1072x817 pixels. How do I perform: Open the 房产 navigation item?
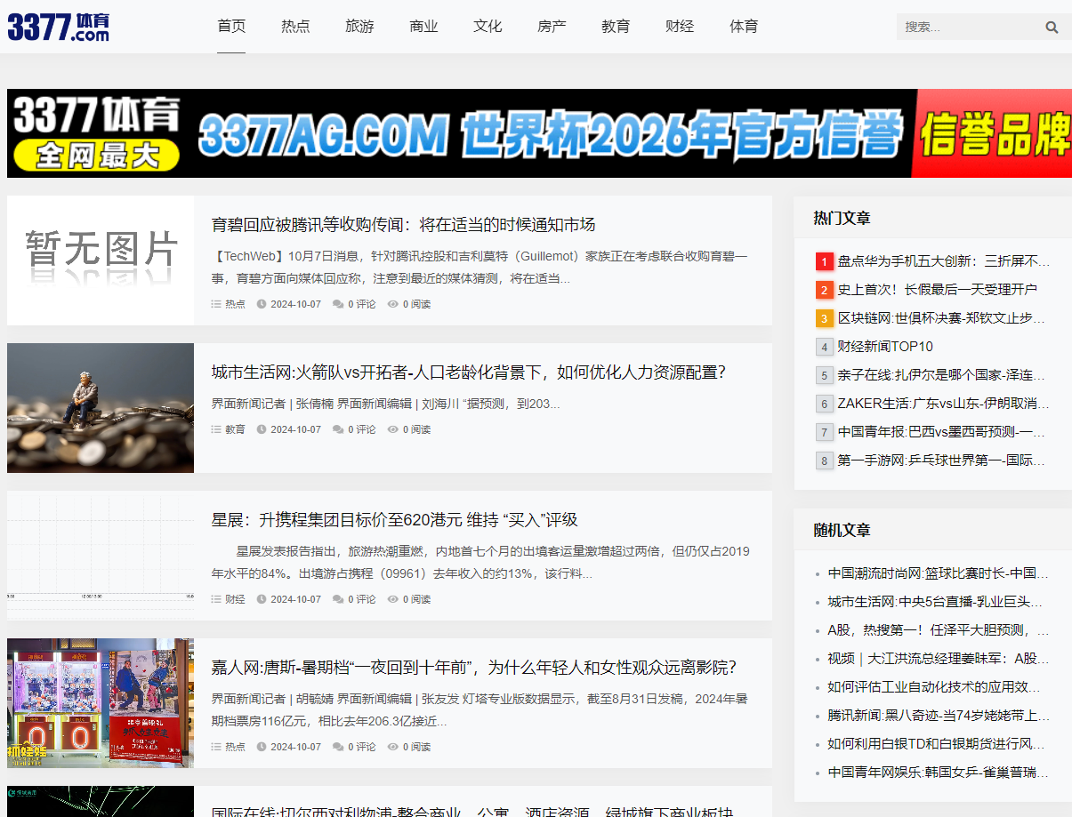[552, 27]
